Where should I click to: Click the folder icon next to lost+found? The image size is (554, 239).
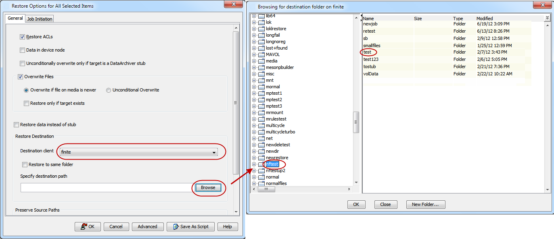point(261,48)
